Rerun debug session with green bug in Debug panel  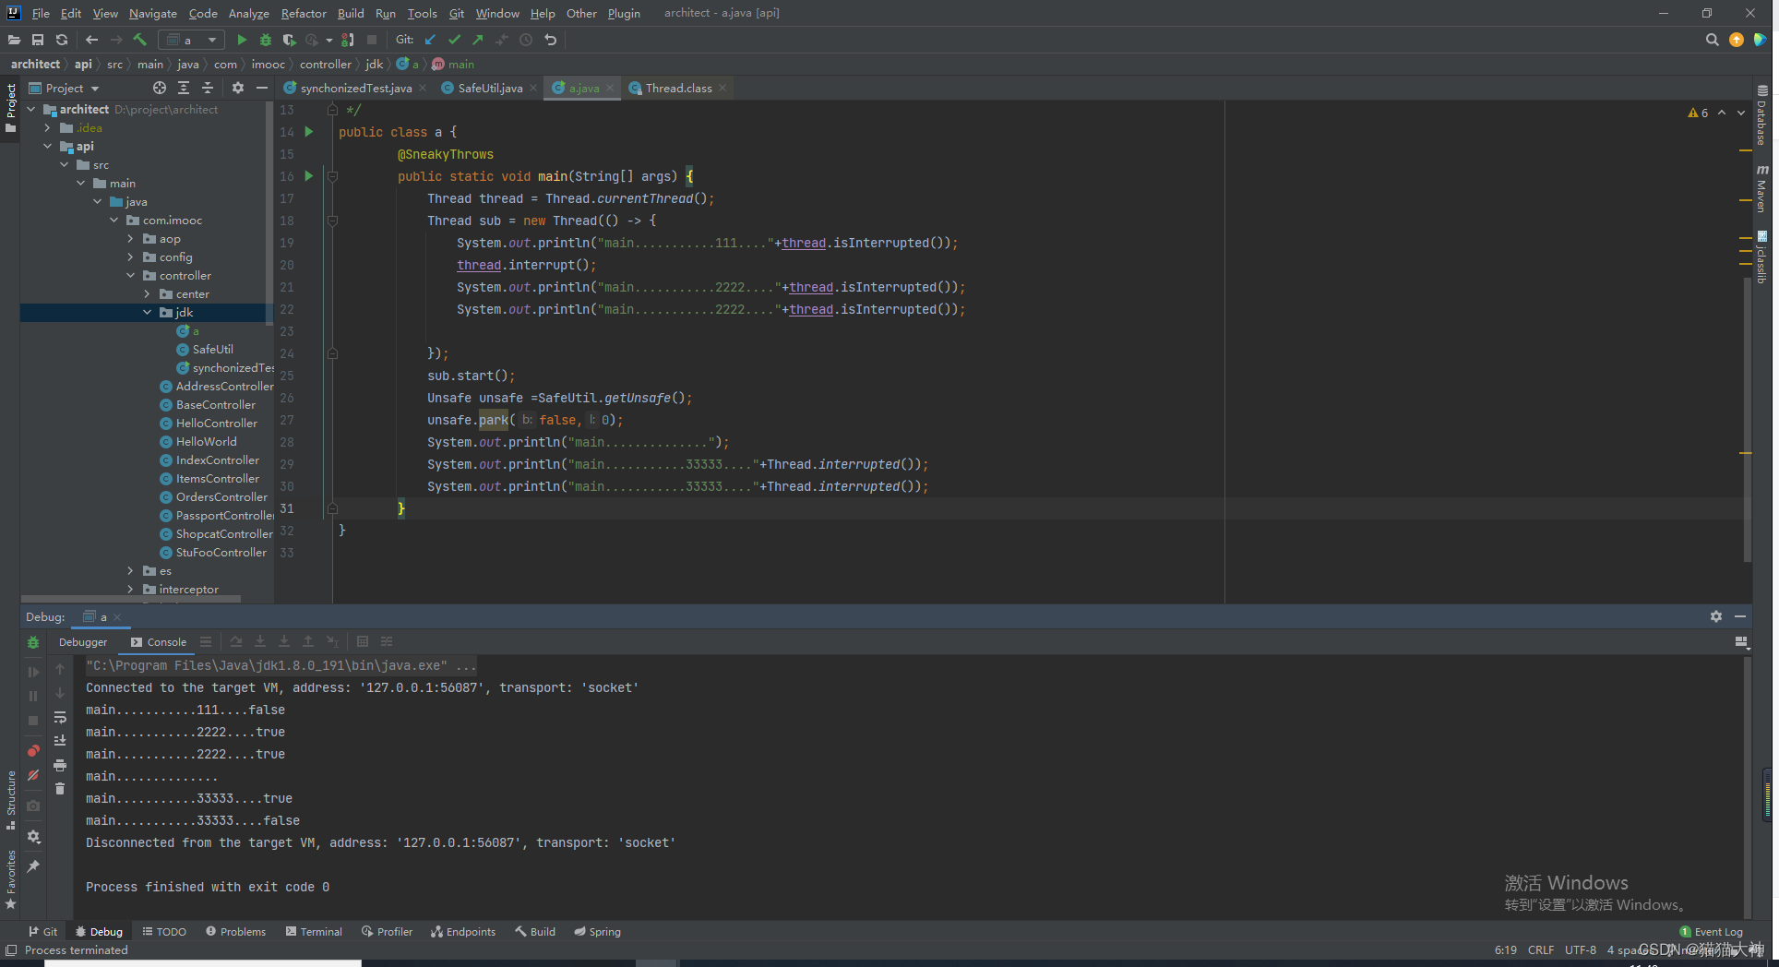click(33, 642)
